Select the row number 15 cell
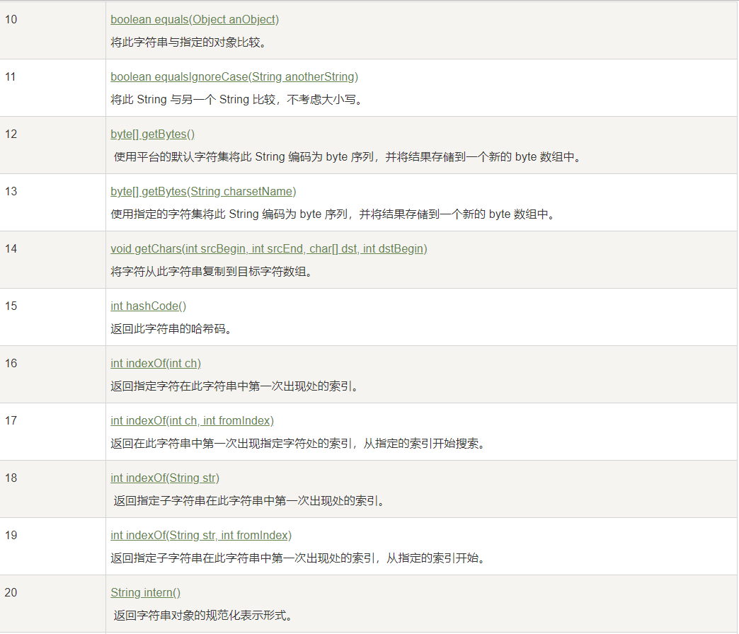 (11, 306)
